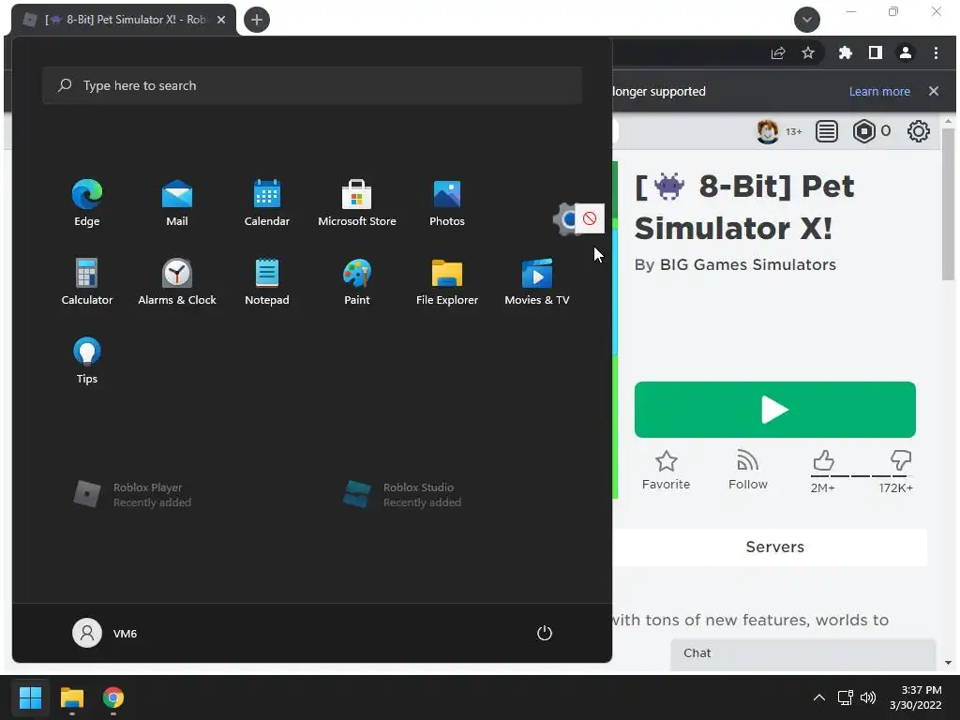The height and width of the screenshot is (720, 960).
Task: Open Roblox settings gear
Action: pos(919,131)
